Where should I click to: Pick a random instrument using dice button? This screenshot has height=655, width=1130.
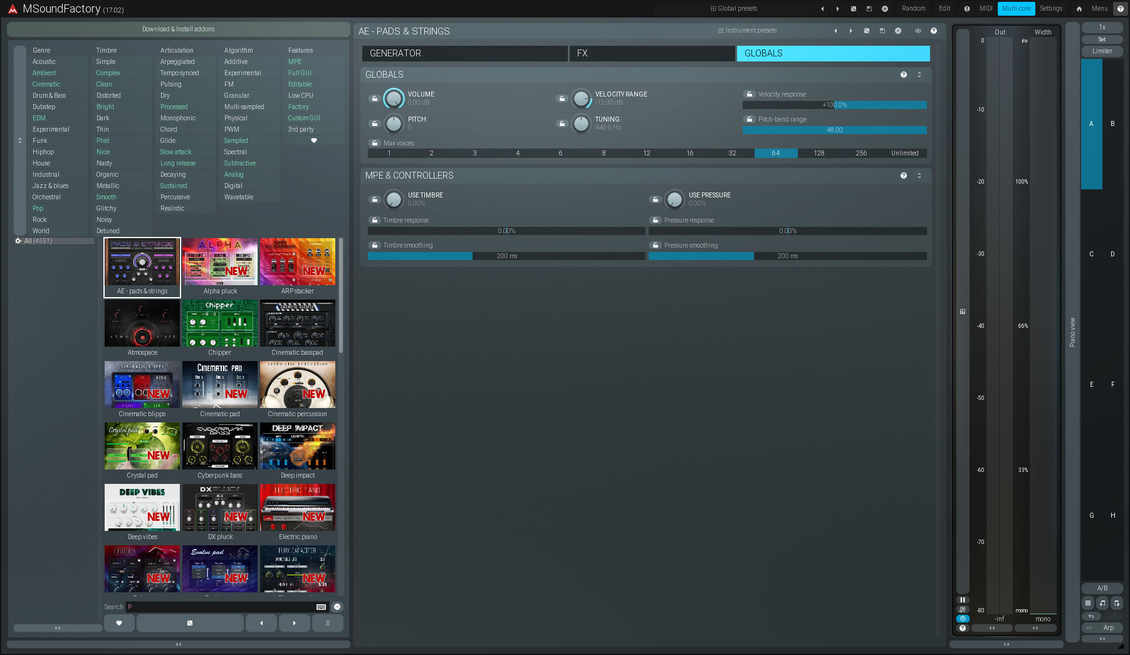pos(190,623)
